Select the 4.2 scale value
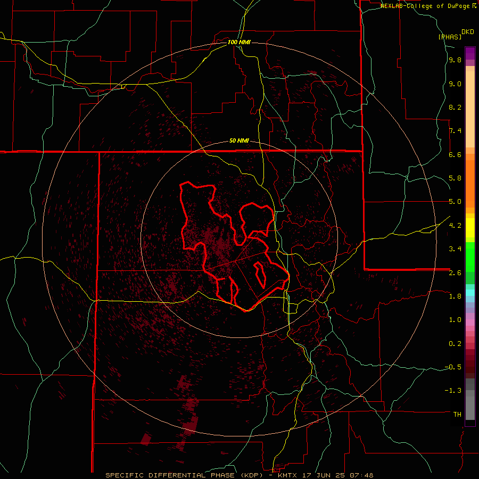 point(455,226)
